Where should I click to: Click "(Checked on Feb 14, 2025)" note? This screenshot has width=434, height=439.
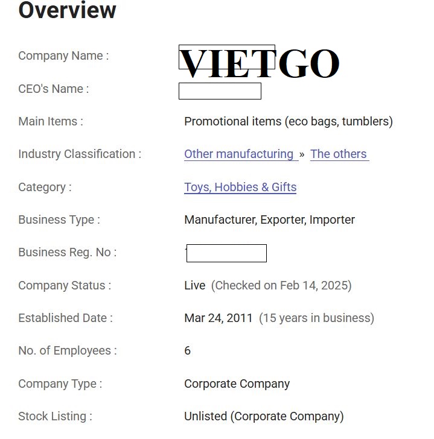coord(281,285)
